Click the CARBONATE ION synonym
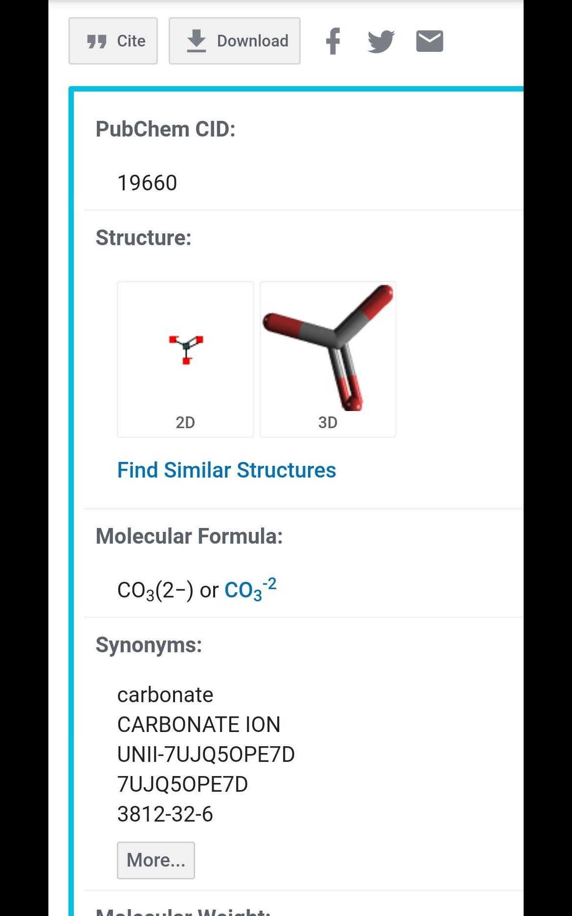 (198, 725)
